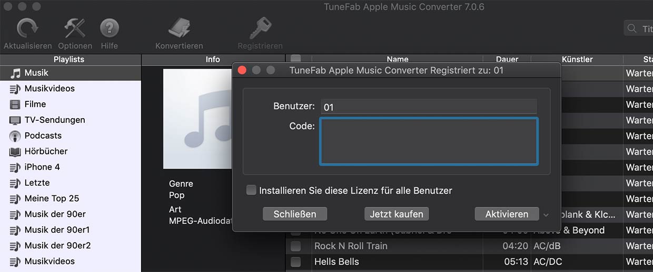Screen dimensions: 653x272
Task: Click the 04:20 duration cell
Action: (515, 246)
